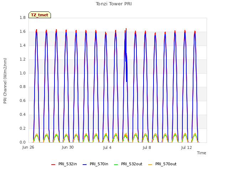Click the 0.6 y-axis tick label
Viewport: 228px width, 171px height.
(22, 100)
